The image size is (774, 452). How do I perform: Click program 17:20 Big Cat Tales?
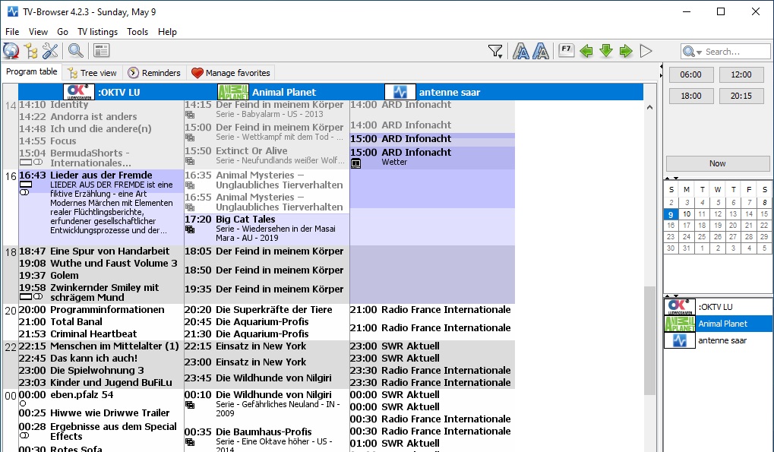coord(267,228)
